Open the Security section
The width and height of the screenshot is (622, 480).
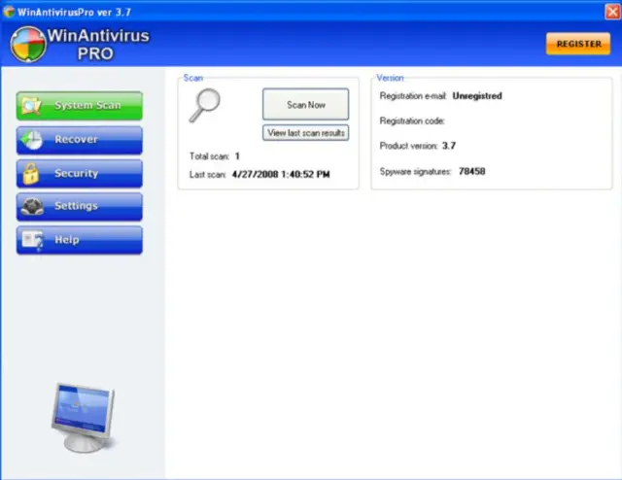point(80,174)
